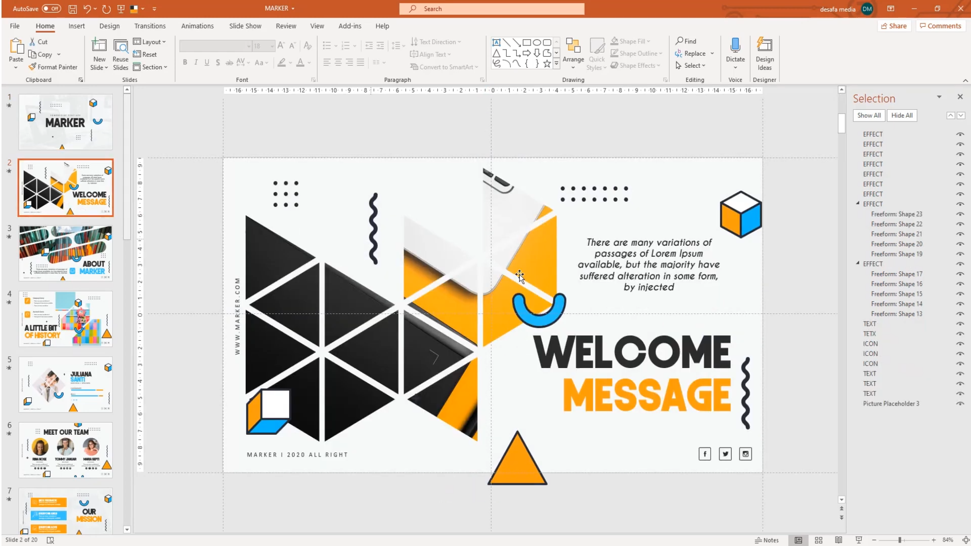Open the Animations tab
Viewport: 971px width, 546px height.
(197, 26)
